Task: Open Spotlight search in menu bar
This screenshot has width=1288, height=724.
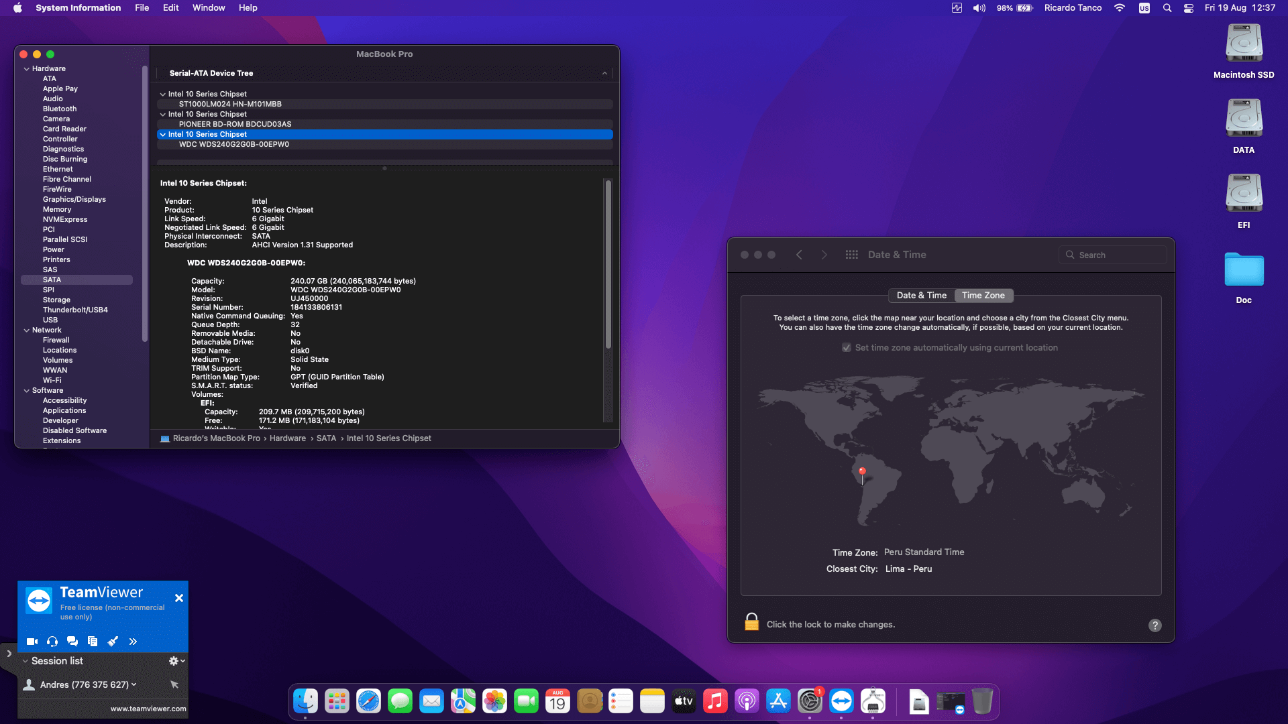Action: click(1167, 8)
